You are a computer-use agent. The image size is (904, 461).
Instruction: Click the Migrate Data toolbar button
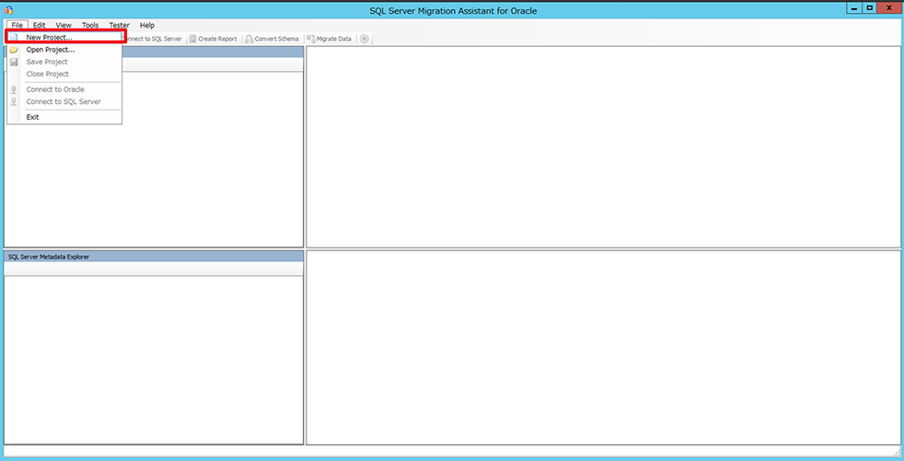(x=330, y=39)
